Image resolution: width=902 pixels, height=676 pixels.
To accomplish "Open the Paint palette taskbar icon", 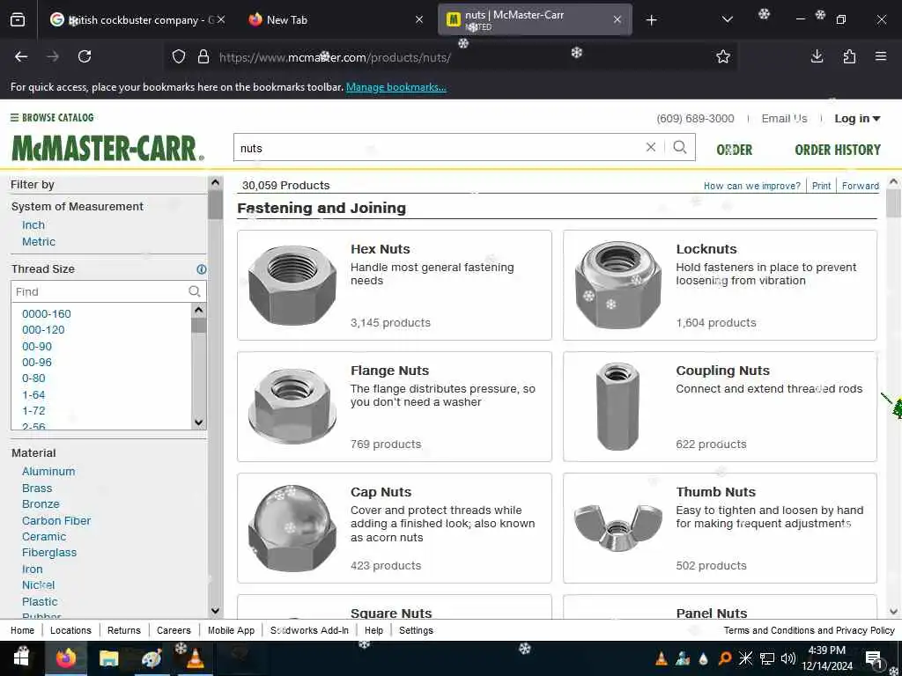I will [x=152, y=658].
